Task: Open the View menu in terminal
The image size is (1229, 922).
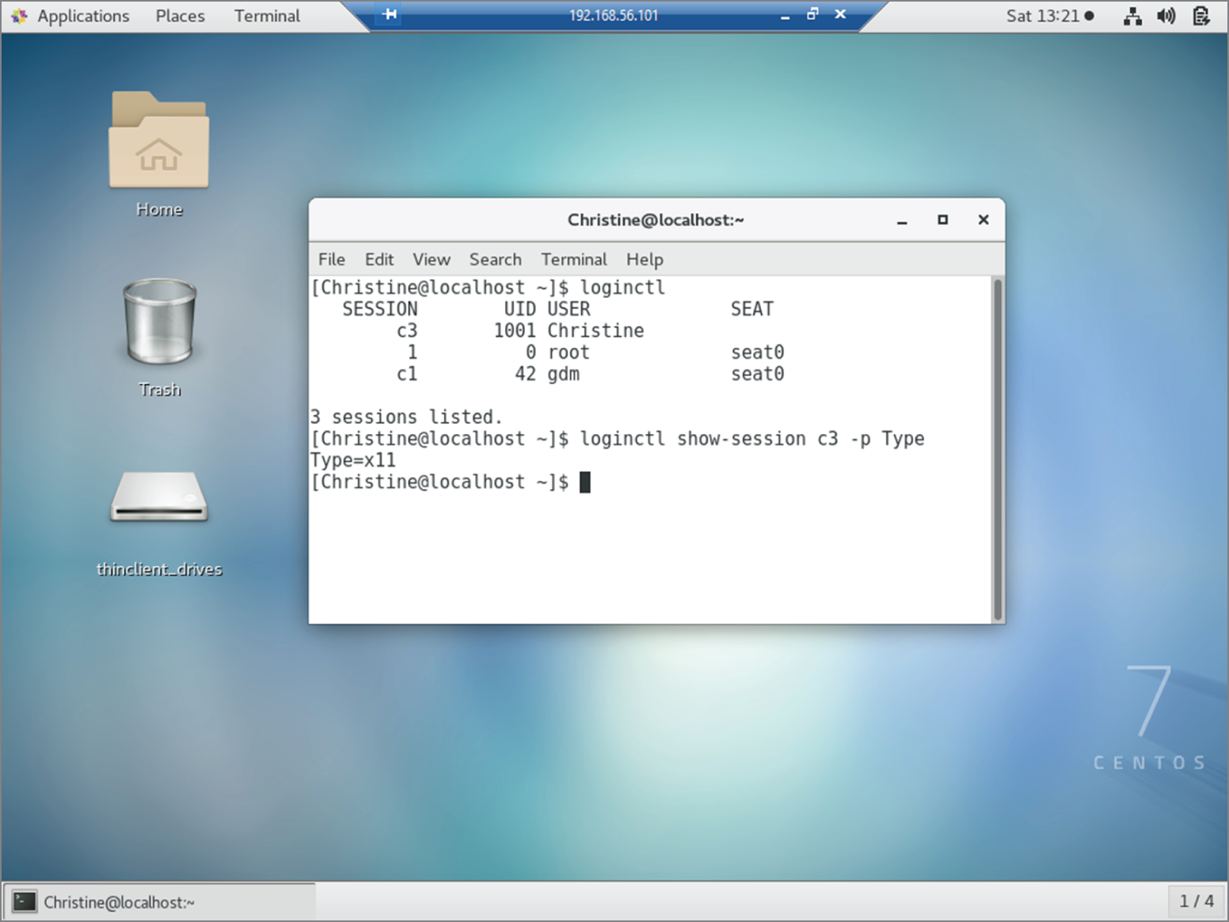Action: pyautogui.click(x=432, y=260)
